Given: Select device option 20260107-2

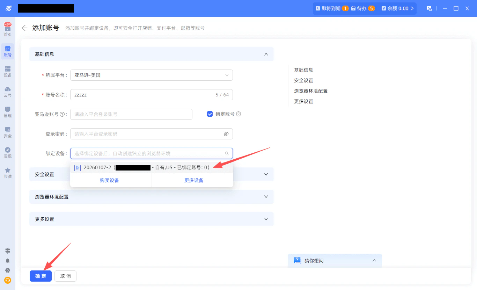Looking at the screenshot, I should pos(152,167).
